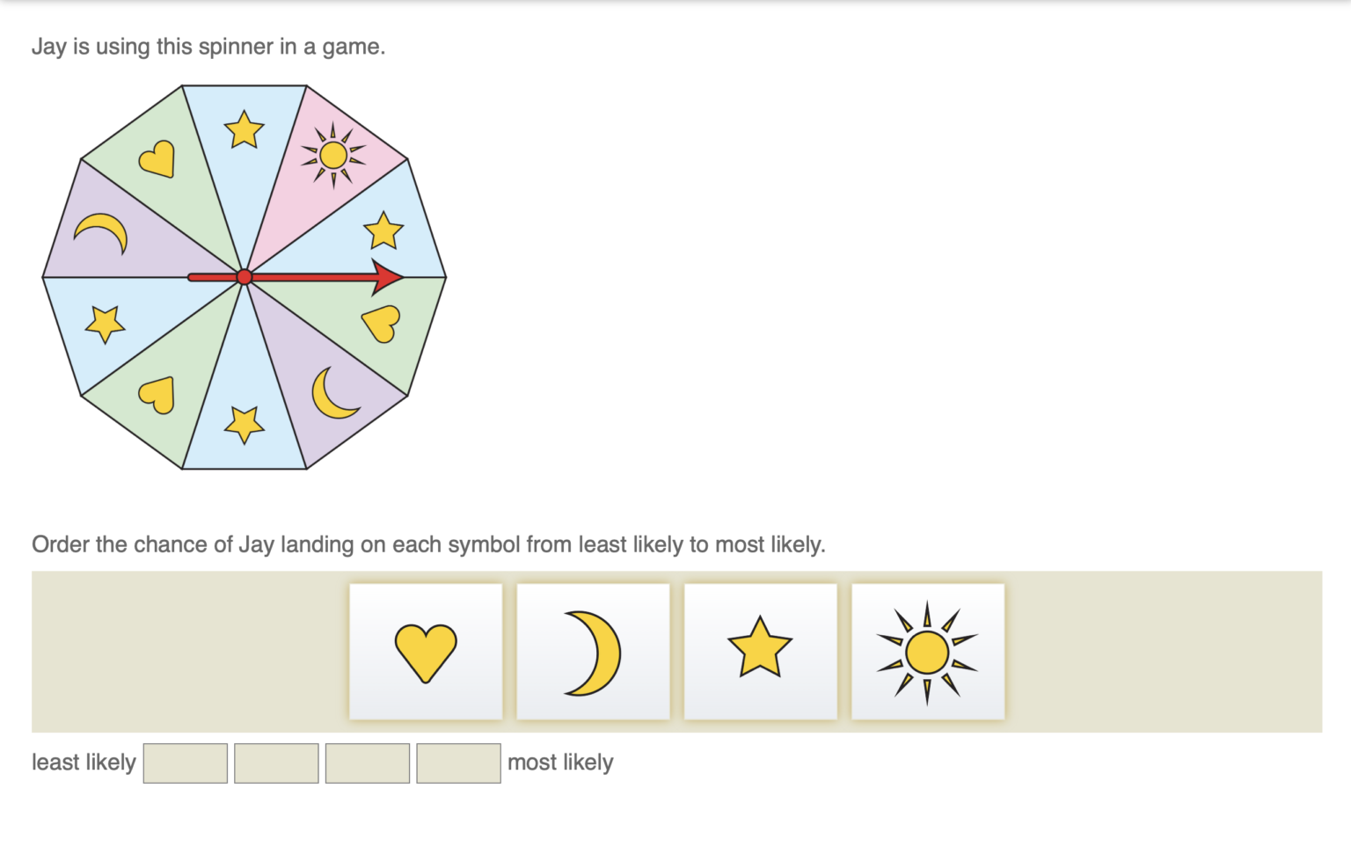Click the second answer slot in the row

[276, 763]
